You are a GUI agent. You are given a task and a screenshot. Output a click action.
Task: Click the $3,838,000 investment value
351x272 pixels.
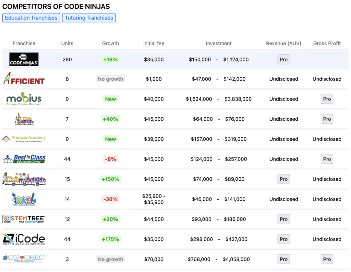coord(238,99)
